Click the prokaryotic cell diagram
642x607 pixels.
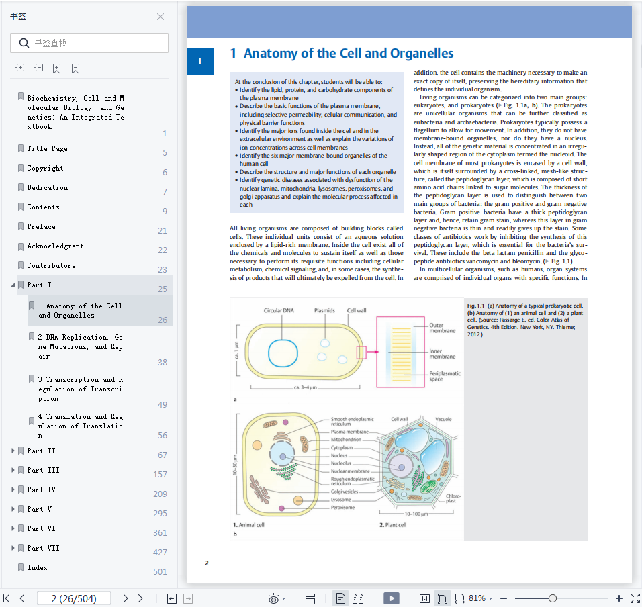pyautogui.click(x=304, y=351)
